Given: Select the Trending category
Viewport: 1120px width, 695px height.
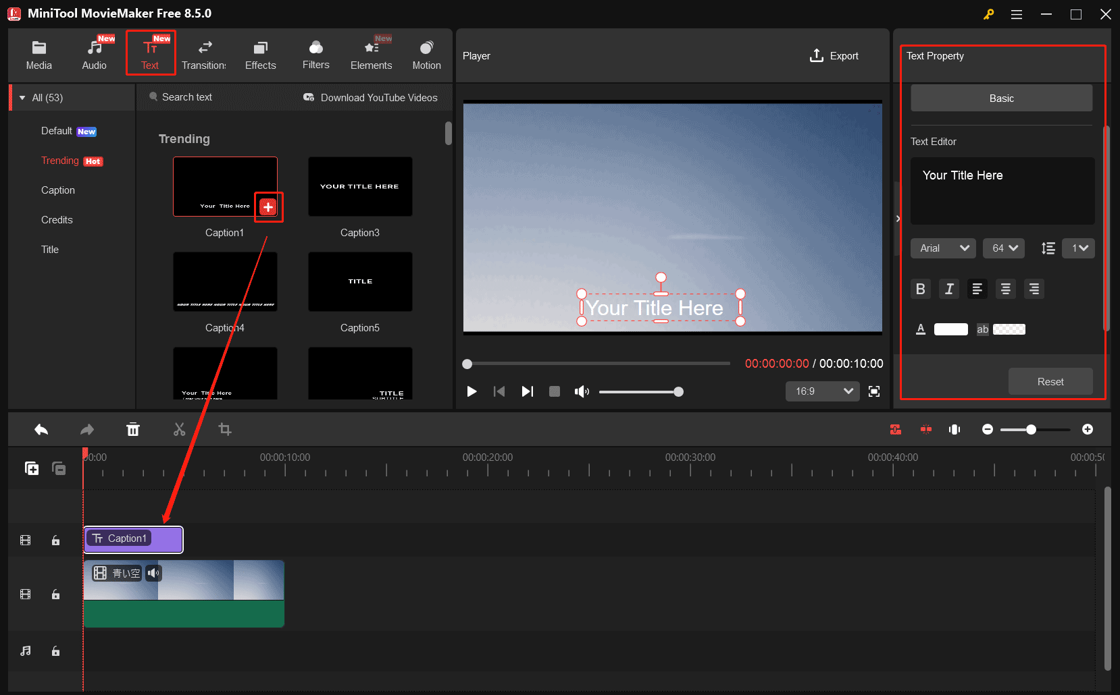Looking at the screenshot, I should pyautogui.click(x=61, y=161).
